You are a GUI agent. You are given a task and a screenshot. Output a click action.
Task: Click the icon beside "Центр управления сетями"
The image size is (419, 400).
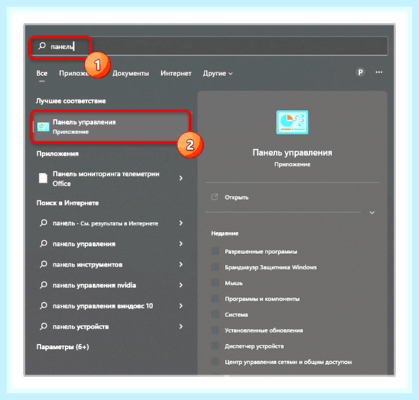click(x=215, y=361)
